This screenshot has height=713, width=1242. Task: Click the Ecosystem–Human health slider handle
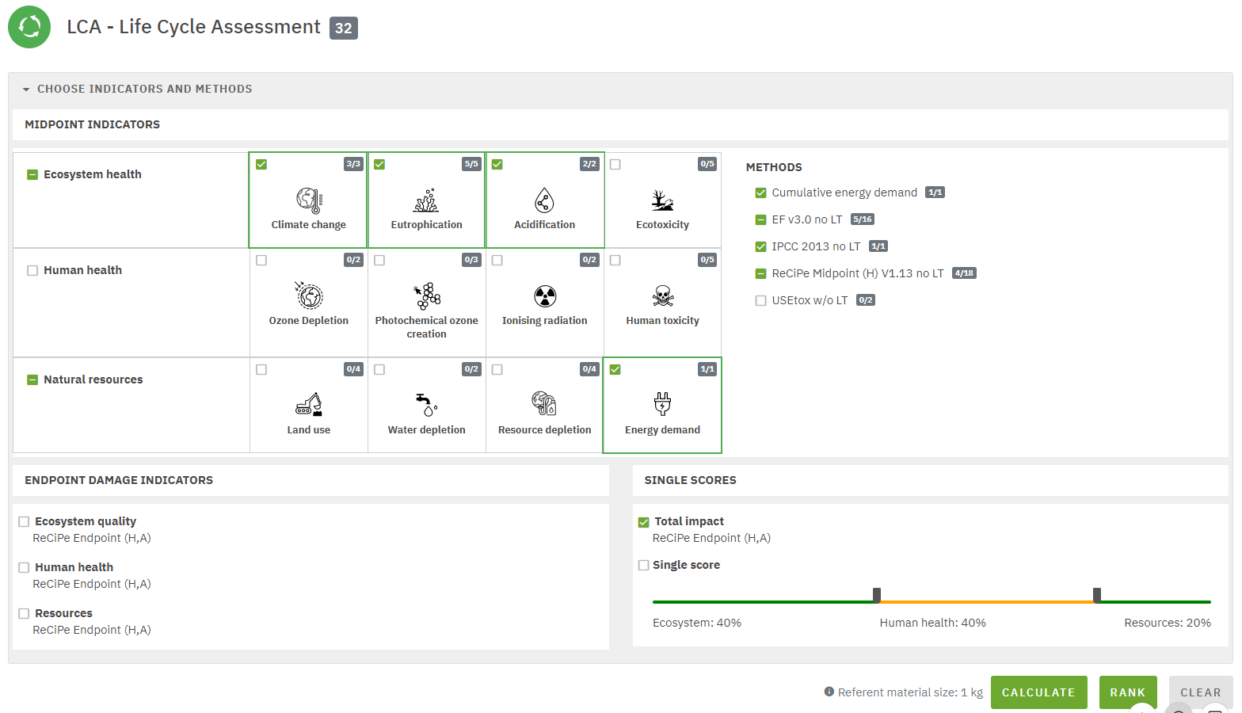876,595
